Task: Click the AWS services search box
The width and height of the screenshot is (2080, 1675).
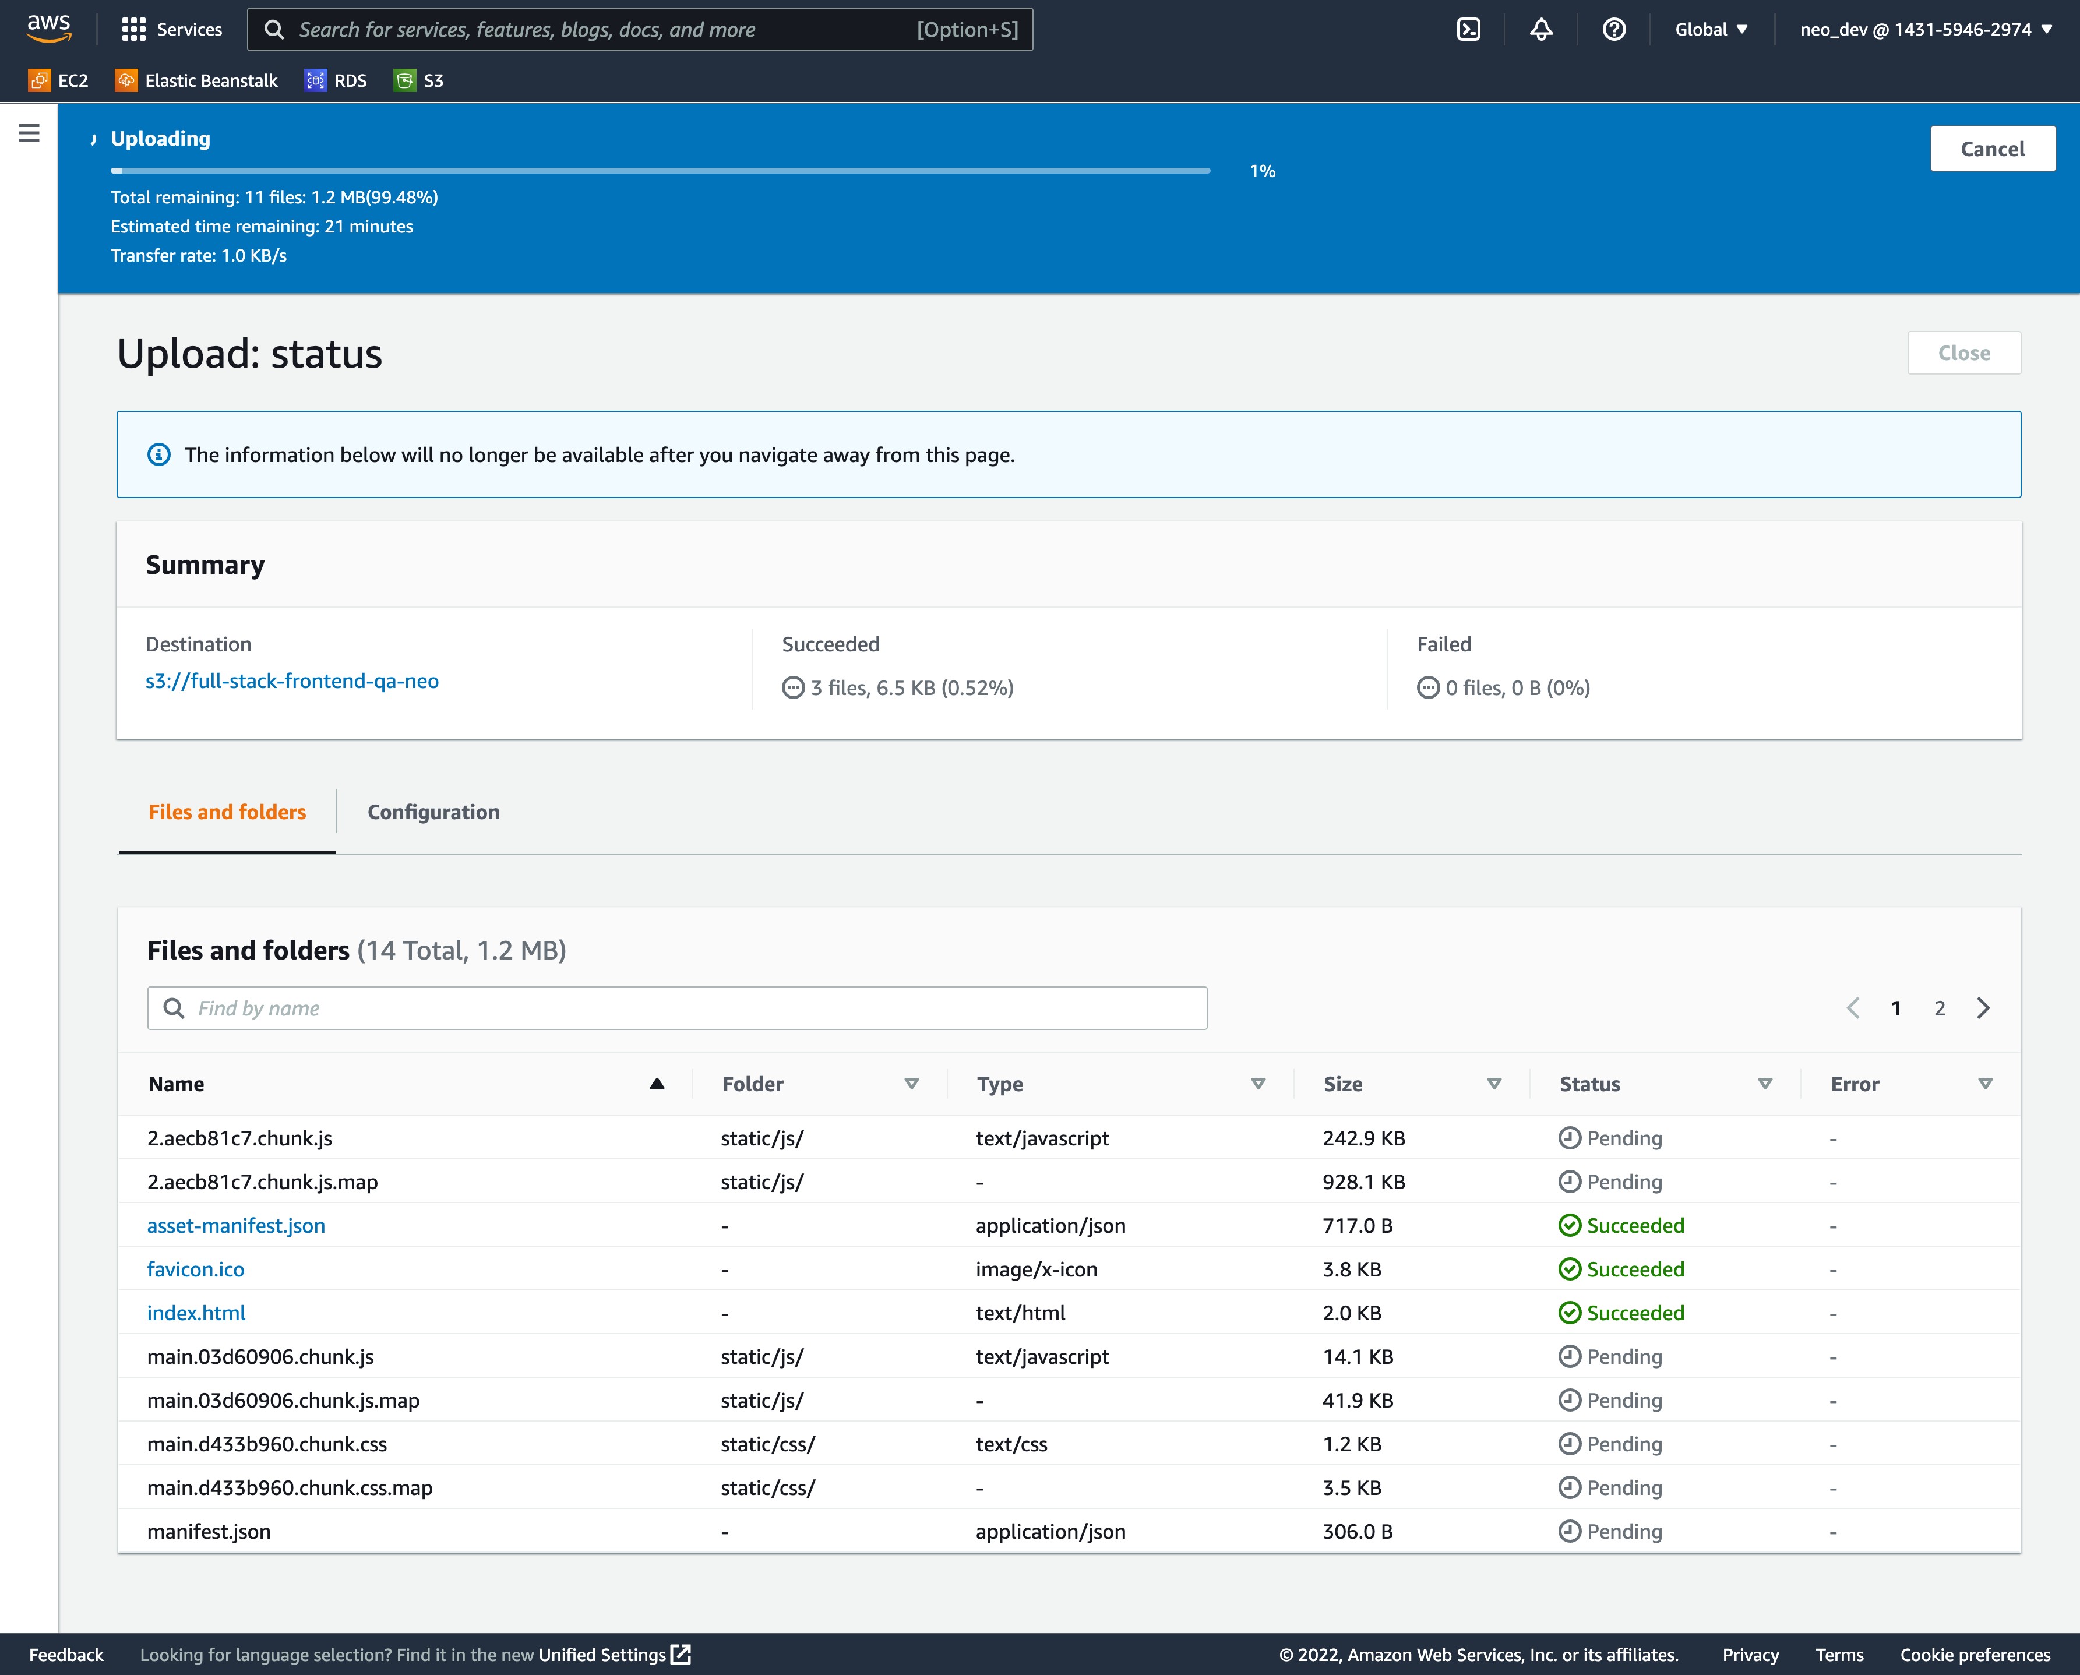Action: (640, 30)
